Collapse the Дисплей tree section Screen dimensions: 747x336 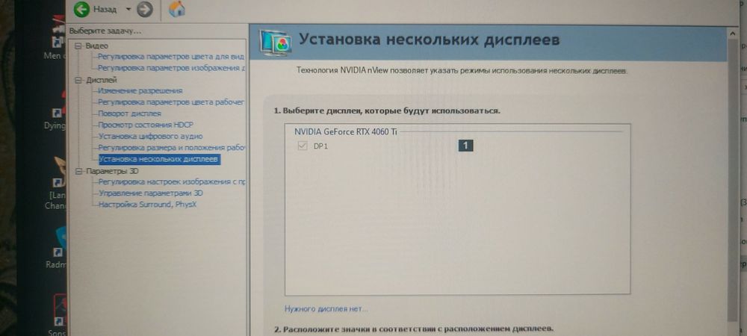point(78,80)
